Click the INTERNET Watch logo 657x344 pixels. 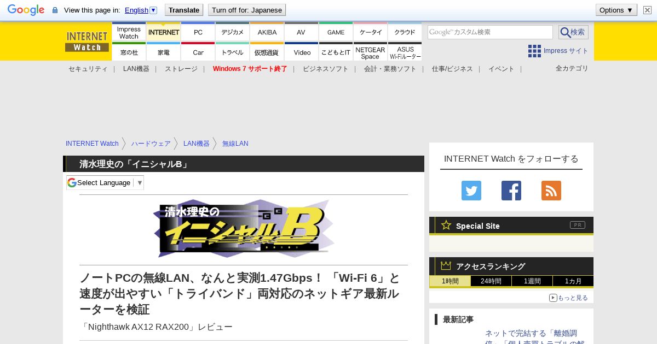pos(87,41)
